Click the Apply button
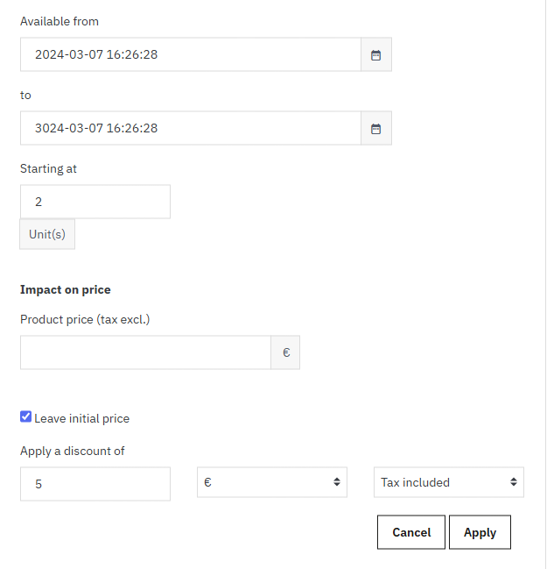This screenshot has height=569, width=554. click(x=480, y=532)
